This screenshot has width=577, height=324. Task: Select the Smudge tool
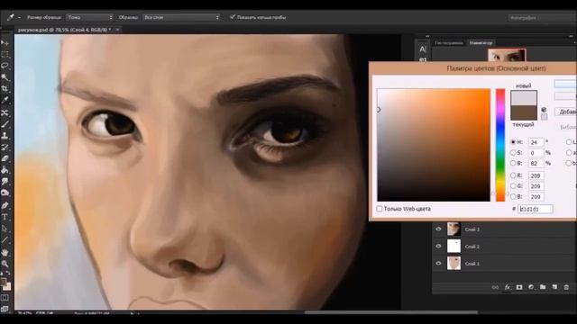(x=5, y=182)
